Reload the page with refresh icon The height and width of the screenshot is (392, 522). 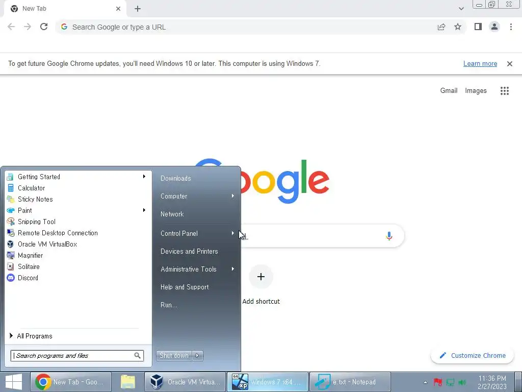(44, 27)
